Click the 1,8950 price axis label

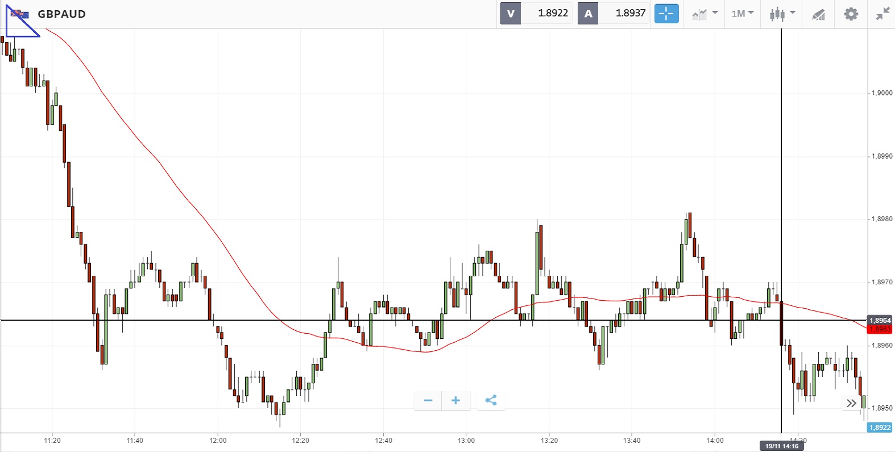coord(882,408)
